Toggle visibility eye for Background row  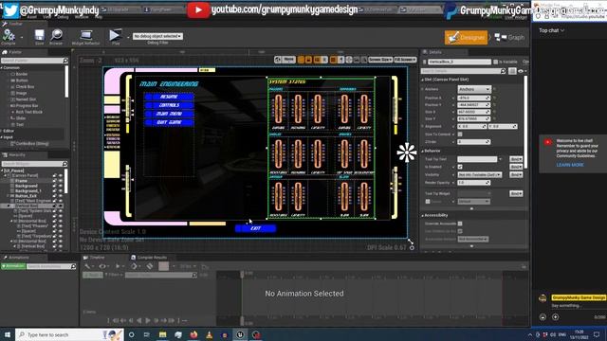[x=61, y=186]
